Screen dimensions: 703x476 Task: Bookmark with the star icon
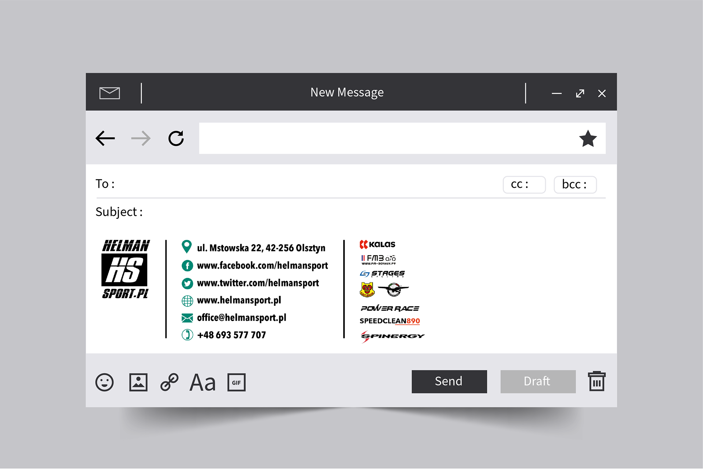[588, 138]
